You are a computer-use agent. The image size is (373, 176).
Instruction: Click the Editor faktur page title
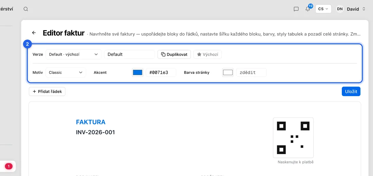click(x=63, y=33)
